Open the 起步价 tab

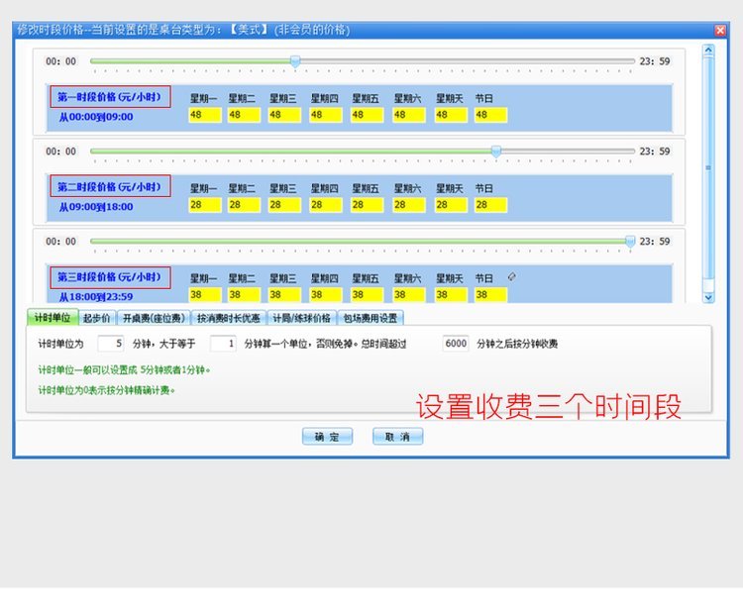[97, 318]
